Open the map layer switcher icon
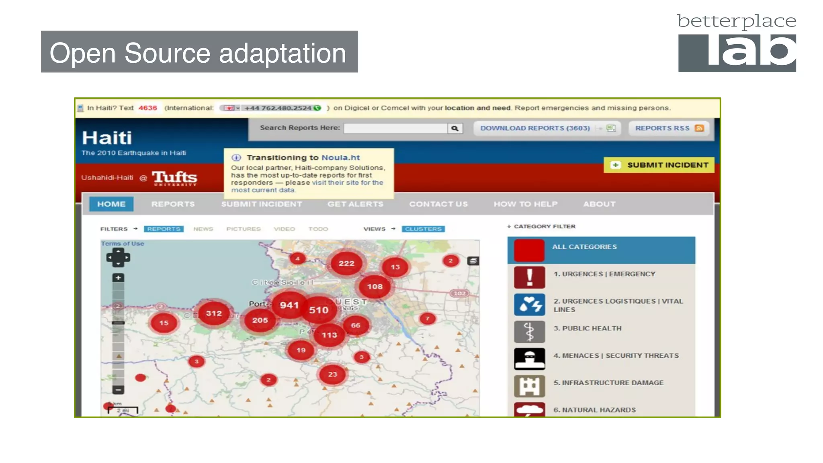The height and width of the screenshot is (463, 823). [x=473, y=261]
